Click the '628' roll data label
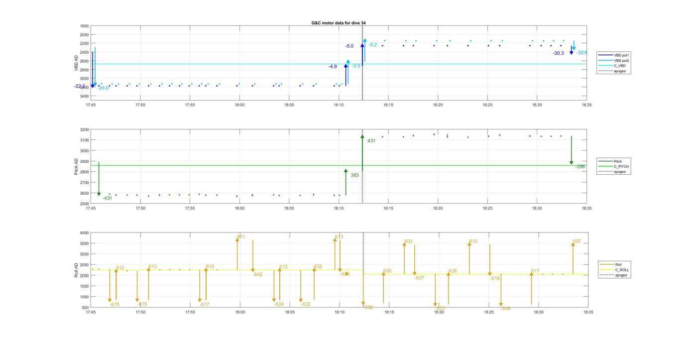The image size is (697, 345). pos(453,271)
